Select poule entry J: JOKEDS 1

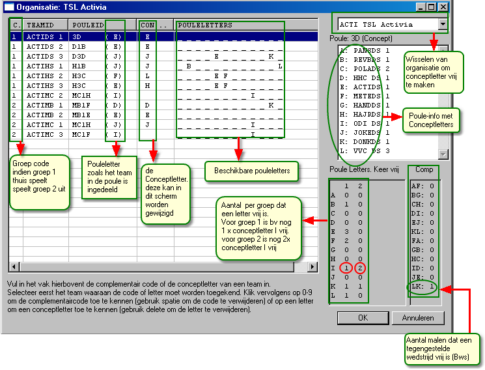365,132
